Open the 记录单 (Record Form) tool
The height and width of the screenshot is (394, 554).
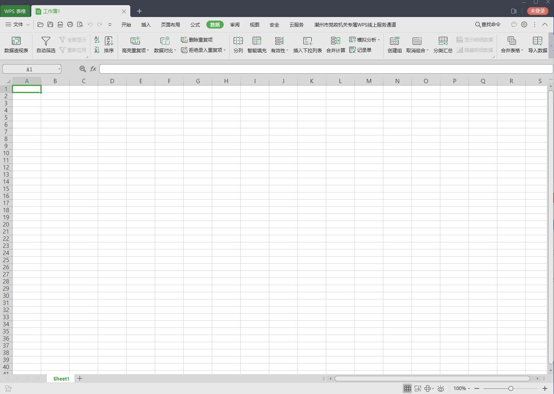pyautogui.click(x=362, y=50)
